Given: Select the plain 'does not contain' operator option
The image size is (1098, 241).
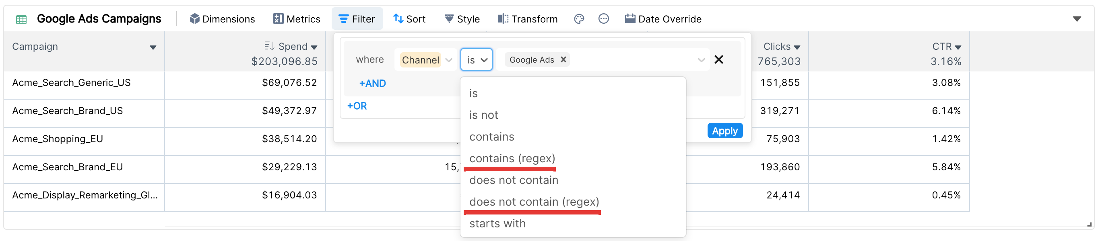Looking at the screenshot, I should pos(573,180).
